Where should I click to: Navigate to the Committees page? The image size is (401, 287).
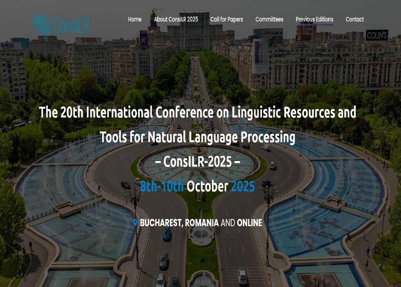tap(269, 20)
